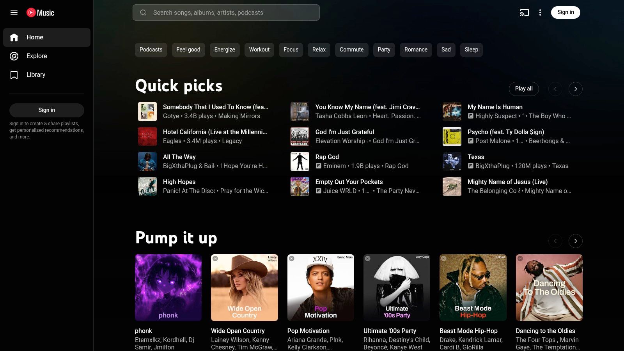Screen dimensions: 624x351
Task: Click the Explore compass icon
Action: pos(14,56)
